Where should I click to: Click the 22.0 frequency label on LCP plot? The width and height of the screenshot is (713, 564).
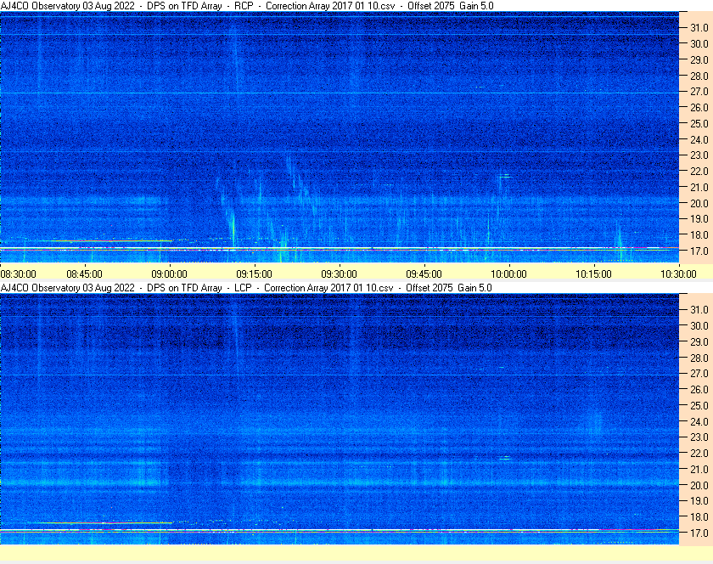(699, 454)
